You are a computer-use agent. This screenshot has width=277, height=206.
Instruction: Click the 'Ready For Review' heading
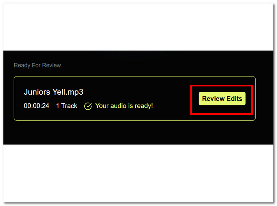(37, 66)
